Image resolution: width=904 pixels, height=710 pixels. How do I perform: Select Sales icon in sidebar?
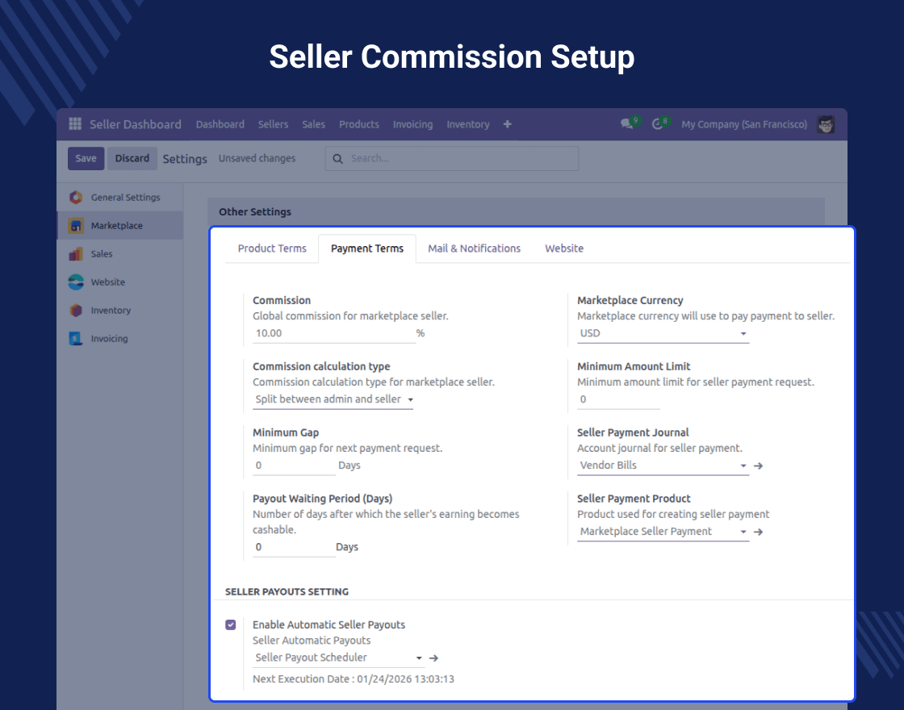[76, 253]
